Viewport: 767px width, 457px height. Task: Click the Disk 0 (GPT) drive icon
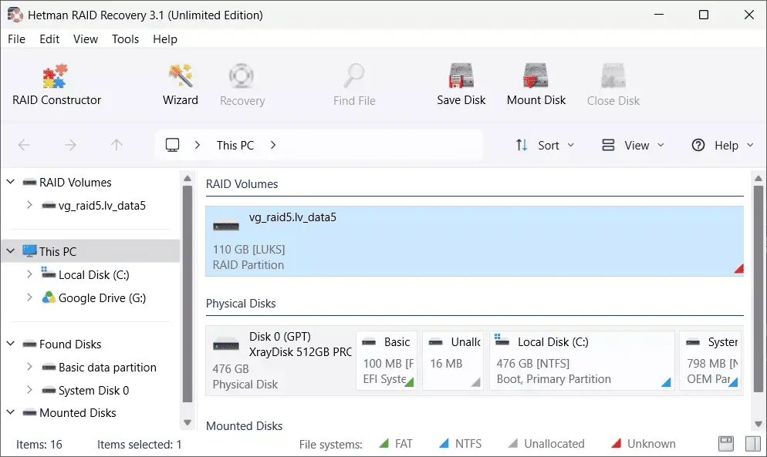point(226,344)
